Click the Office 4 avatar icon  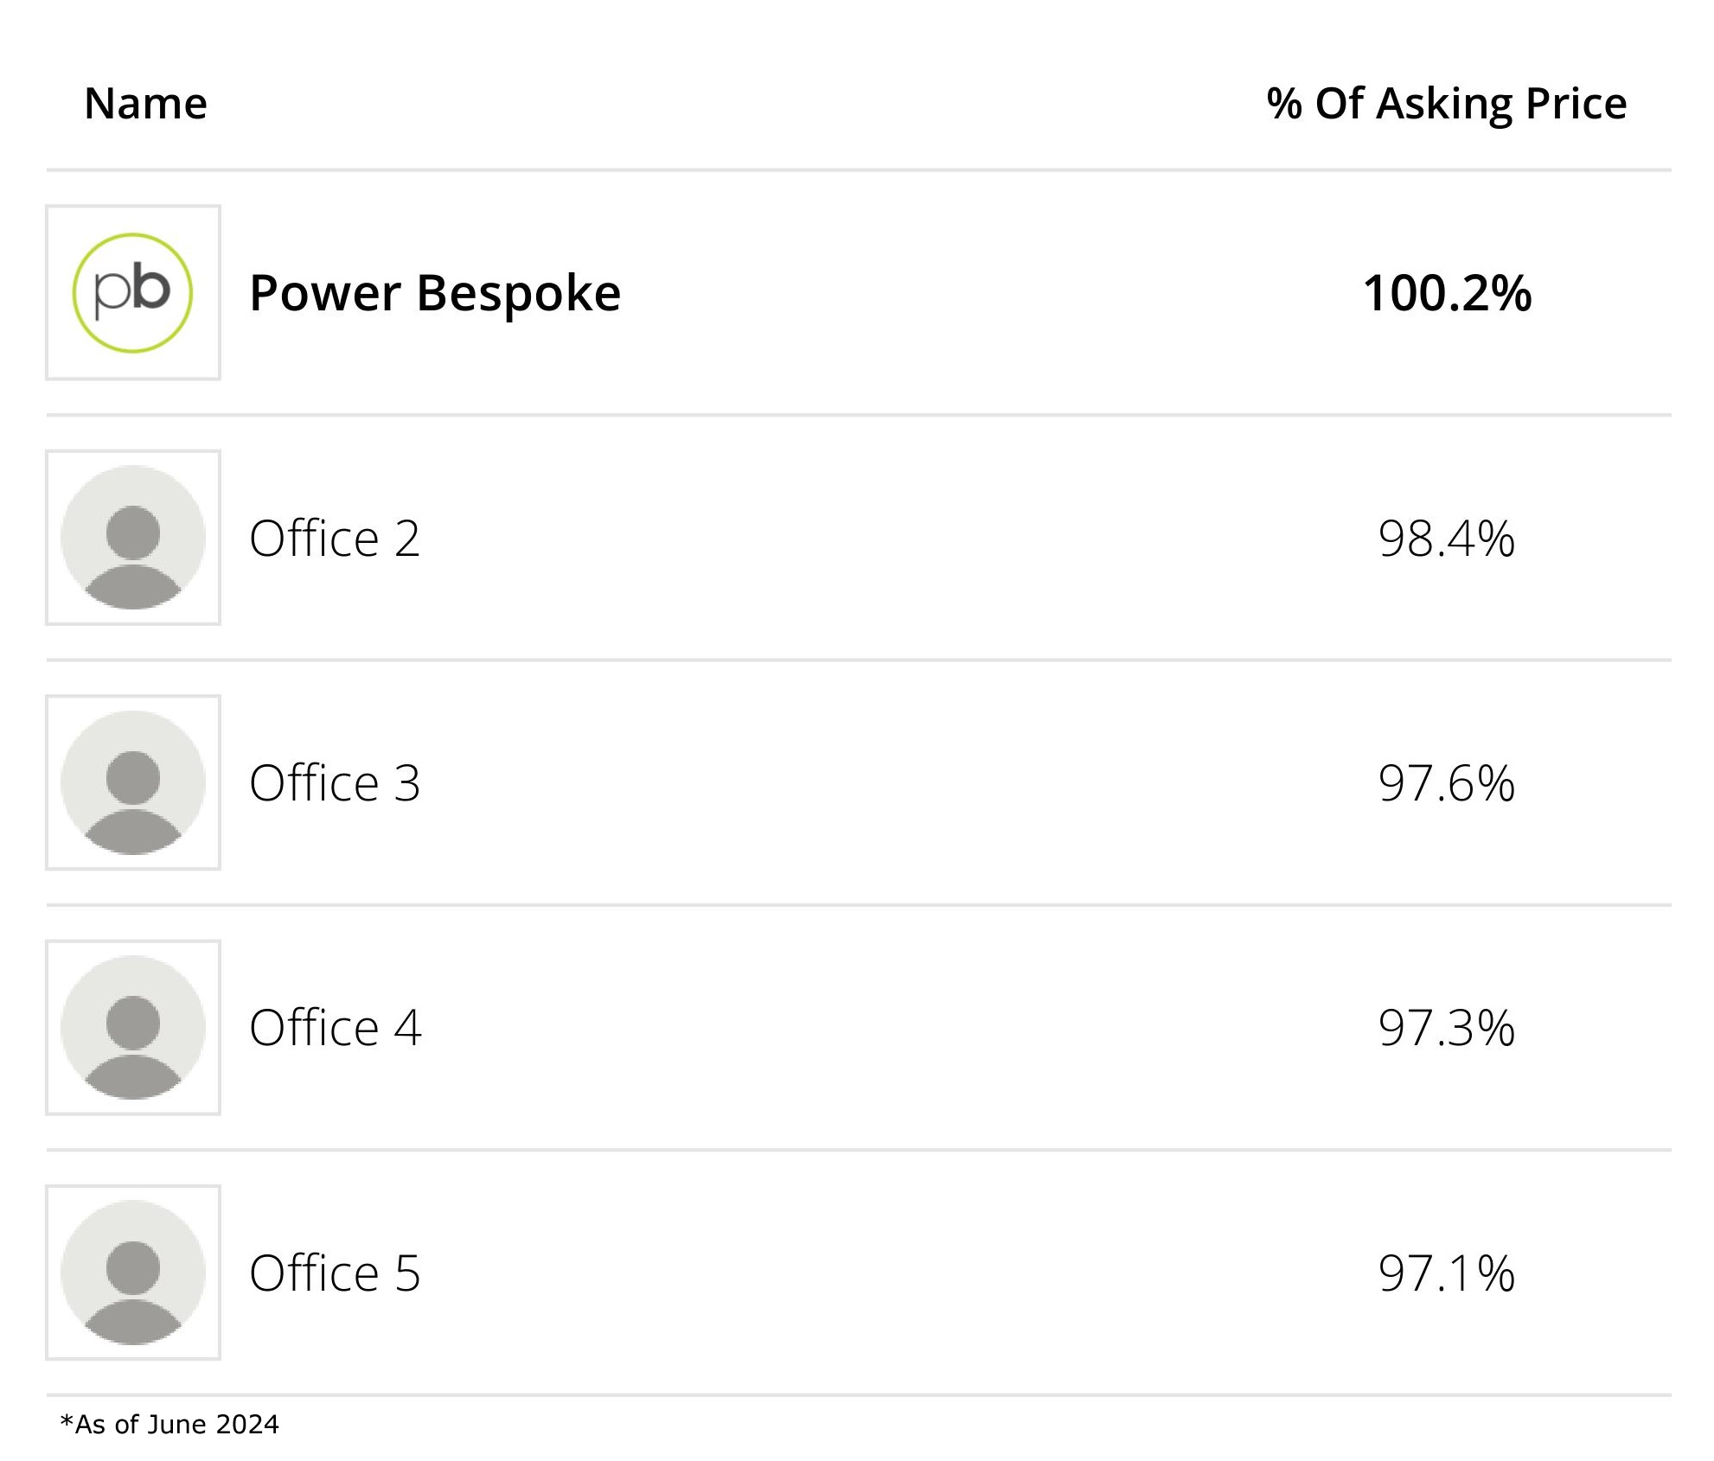pos(132,1027)
